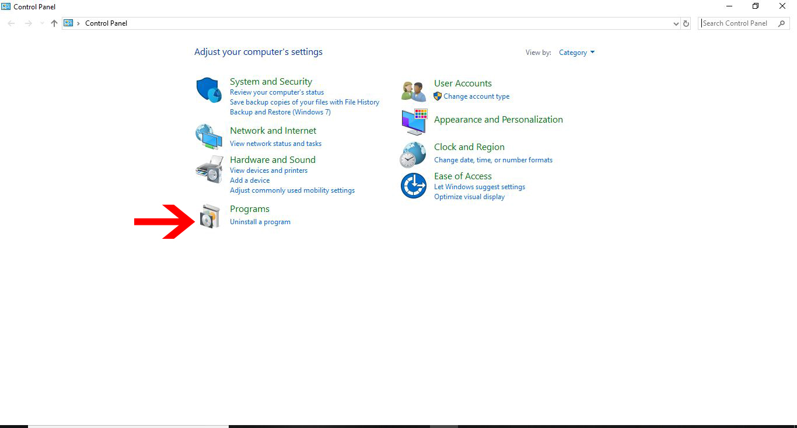797x428 pixels.
Task: Click the forward navigation arrow
Action: pos(28,23)
